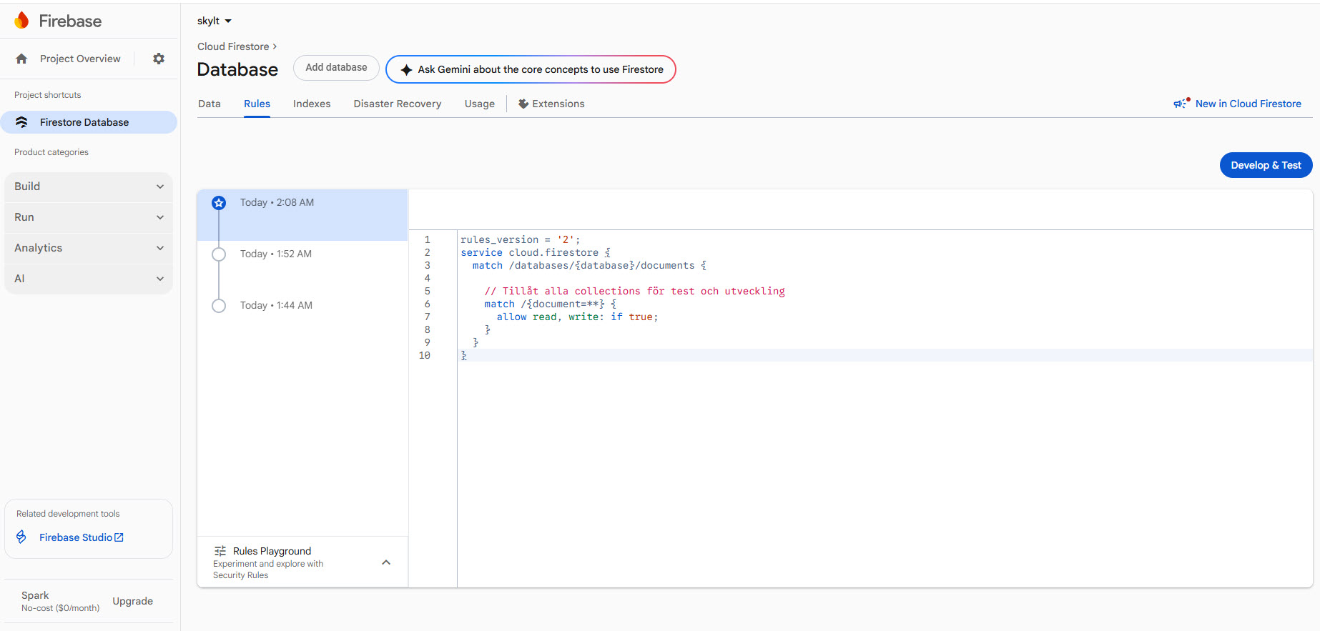The image size is (1320, 631).
Task: Open the Disaster Recovery tab
Action: click(398, 104)
